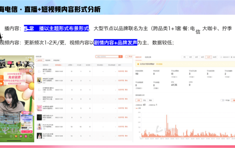Toggle the average value switch above chart
Screen dimensions: 235x148
(x=222, y=100)
